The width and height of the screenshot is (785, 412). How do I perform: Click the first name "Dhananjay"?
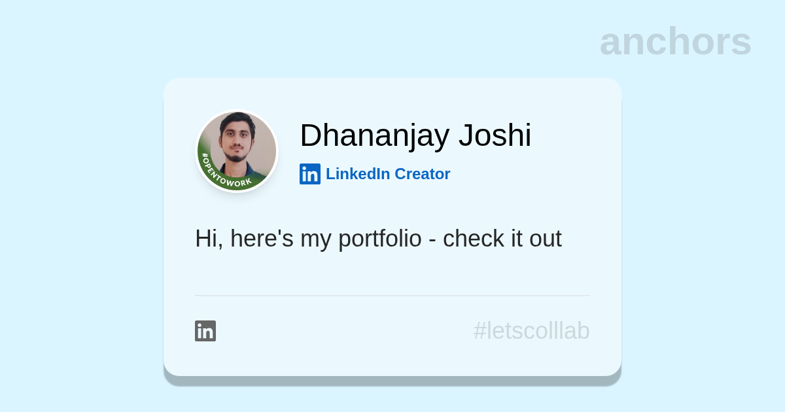click(374, 135)
